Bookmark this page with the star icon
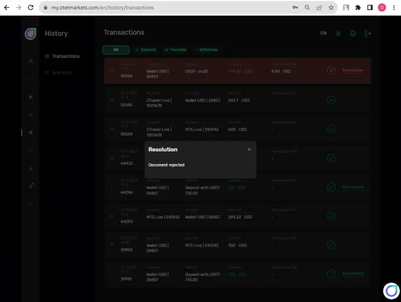 [331, 8]
